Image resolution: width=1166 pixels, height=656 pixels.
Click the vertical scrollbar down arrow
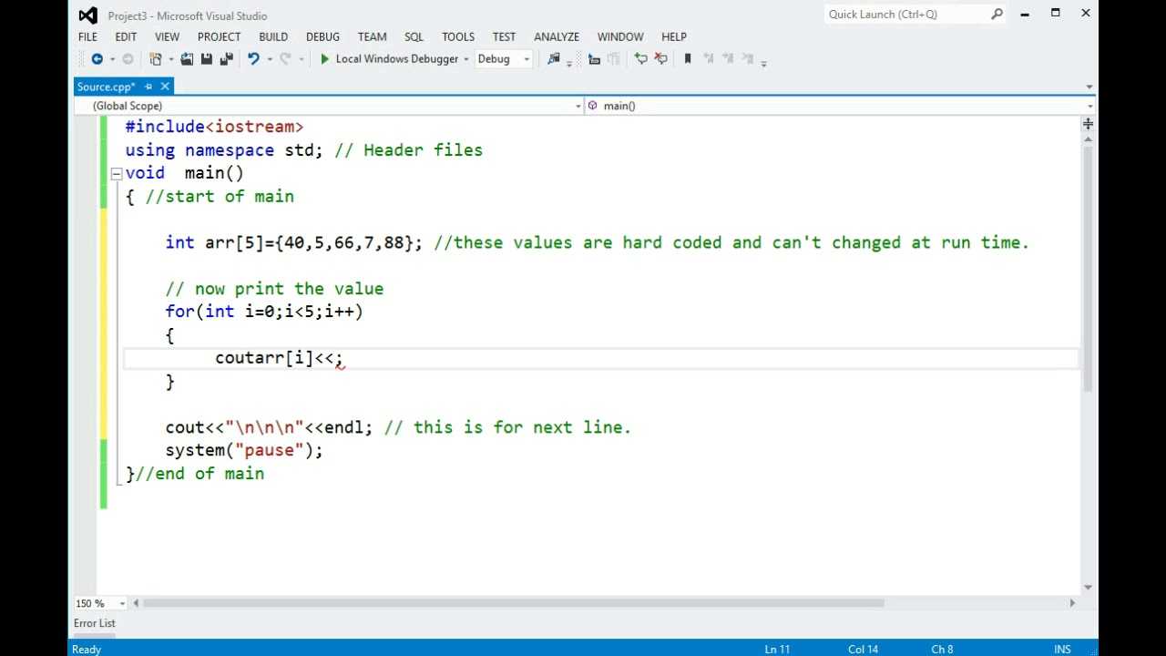tap(1089, 588)
